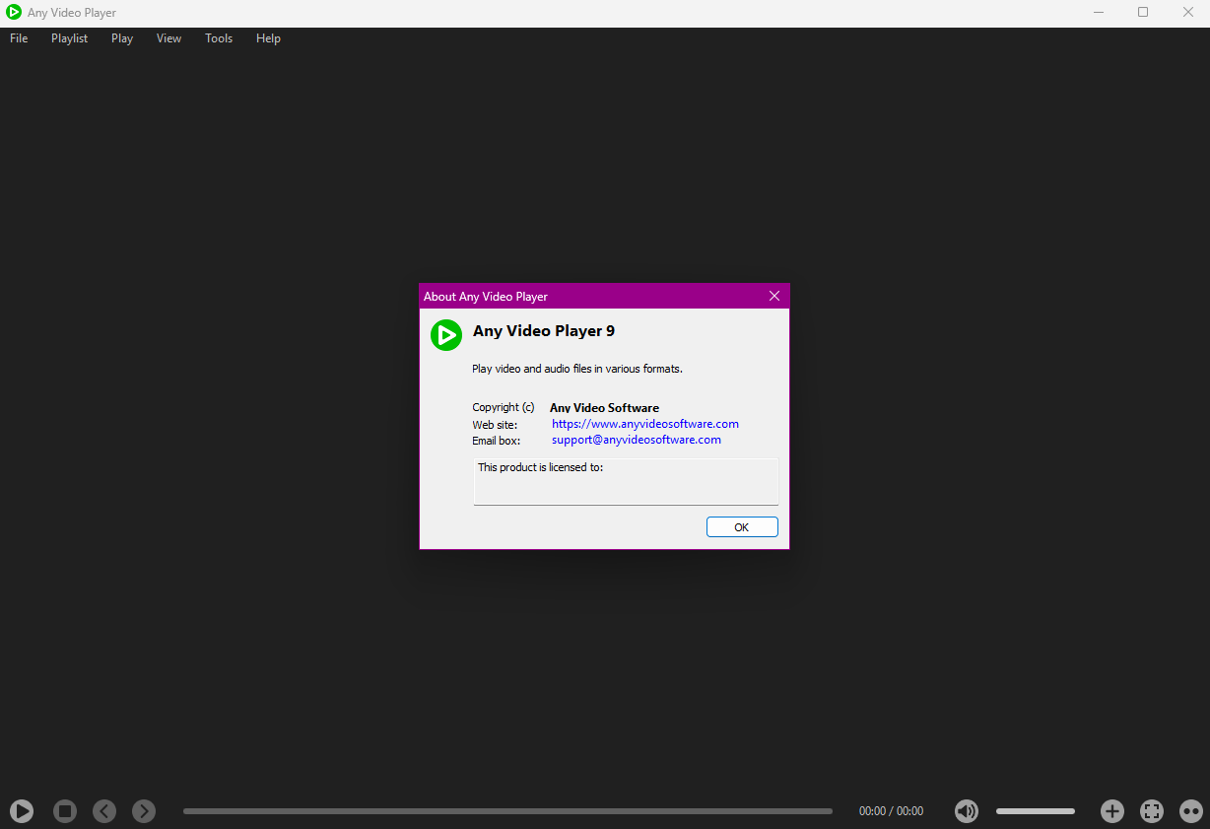Click the 00:00 / 00:00 time display

892,811
